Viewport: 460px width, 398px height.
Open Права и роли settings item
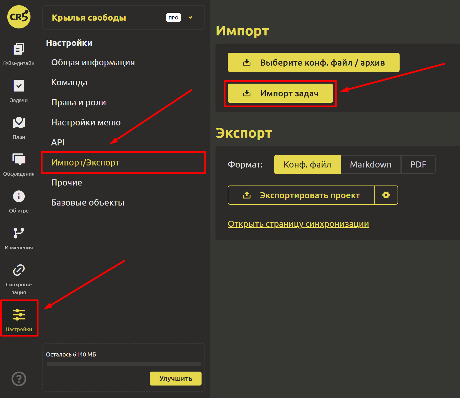[78, 102]
